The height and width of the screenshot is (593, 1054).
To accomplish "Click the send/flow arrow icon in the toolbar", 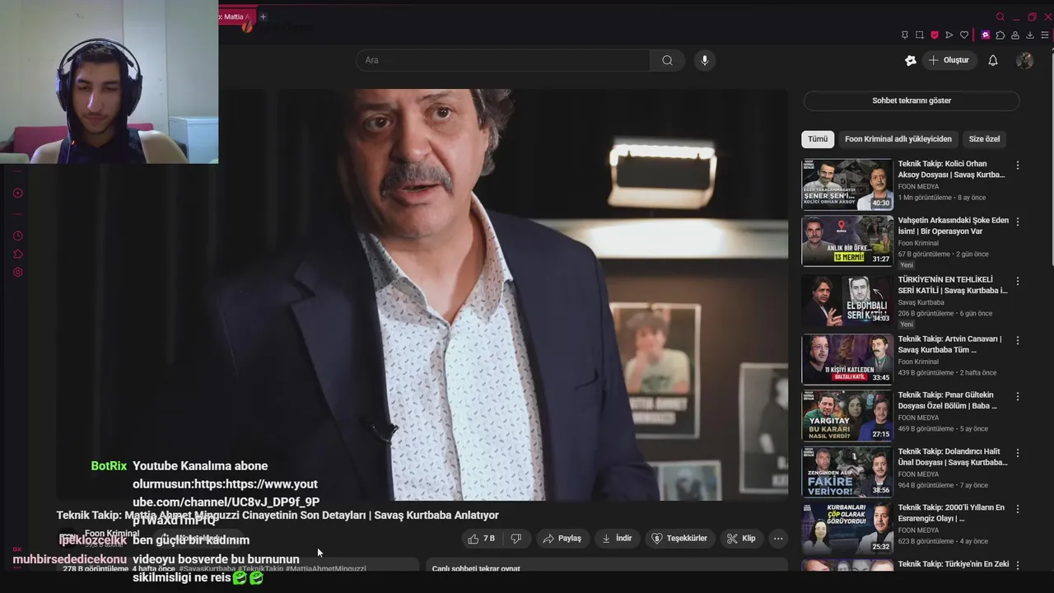I will click(x=949, y=35).
